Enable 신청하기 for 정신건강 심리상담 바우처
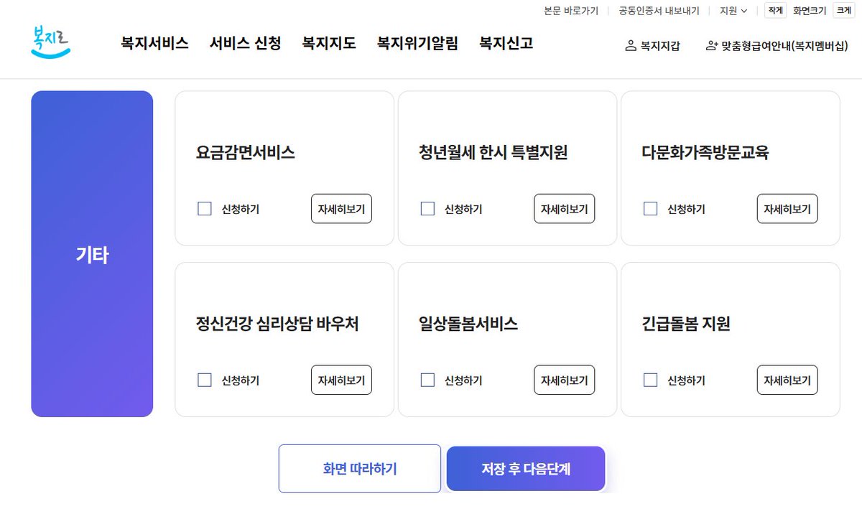 [x=205, y=380]
